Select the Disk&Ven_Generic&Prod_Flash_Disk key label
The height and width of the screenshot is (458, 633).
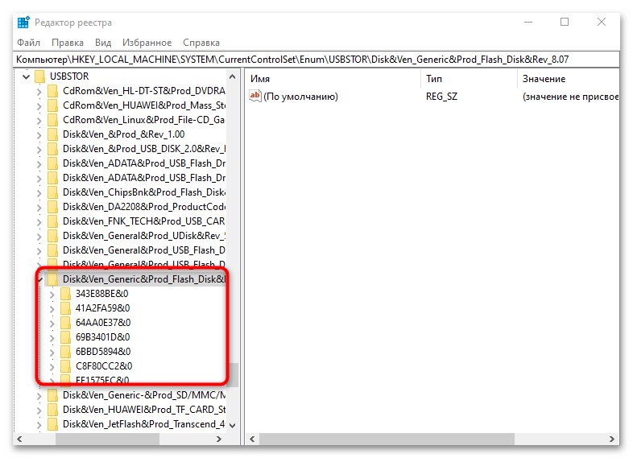click(x=143, y=279)
